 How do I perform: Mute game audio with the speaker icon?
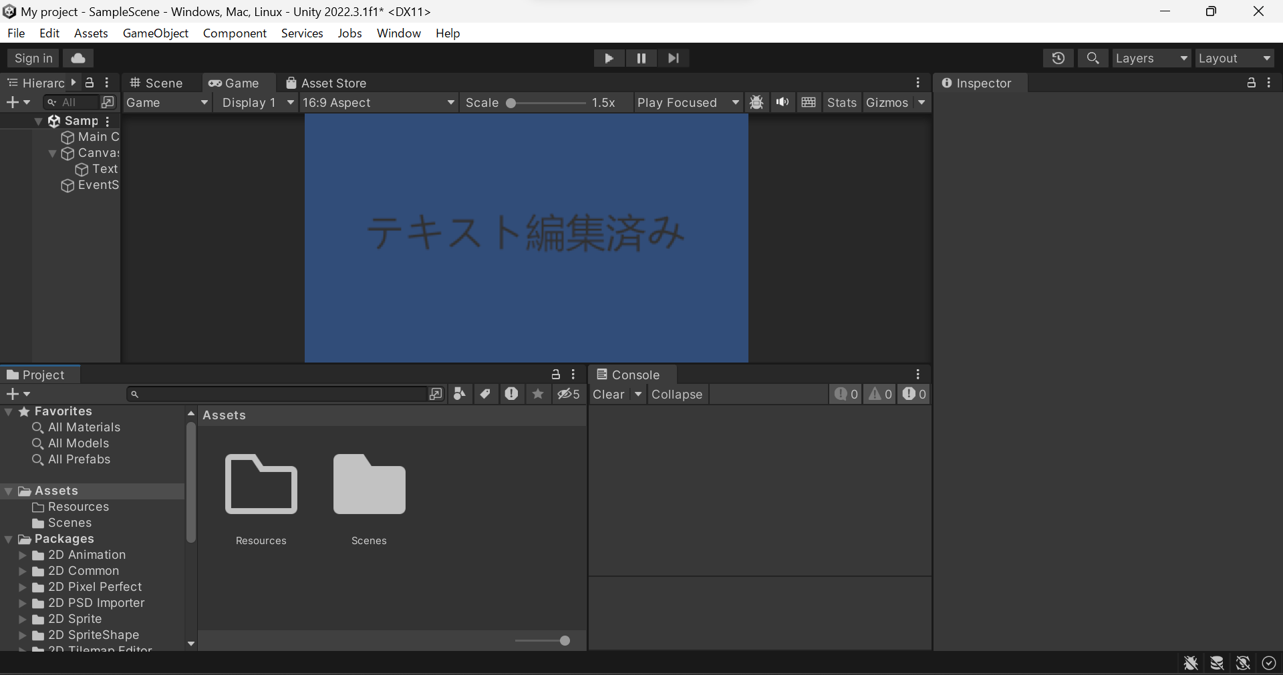[782, 102]
